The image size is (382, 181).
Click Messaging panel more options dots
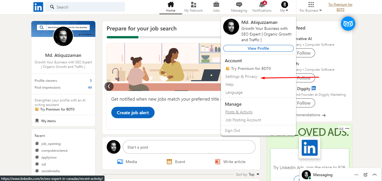coord(356,175)
